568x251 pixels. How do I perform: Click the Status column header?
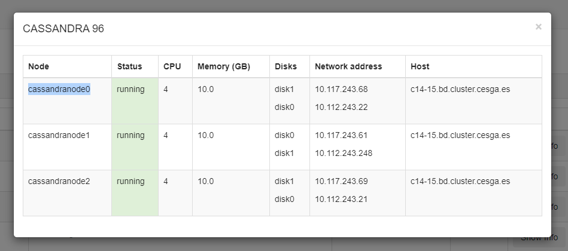pyautogui.click(x=129, y=66)
